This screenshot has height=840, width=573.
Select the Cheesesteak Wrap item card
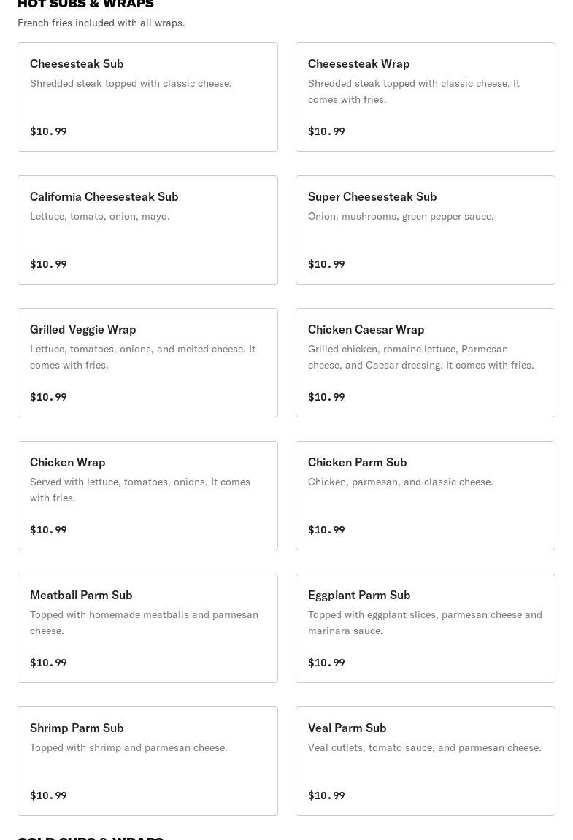tap(425, 97)
